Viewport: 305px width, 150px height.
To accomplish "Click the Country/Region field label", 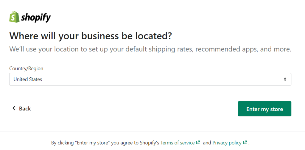I will (x=26, y=68).
